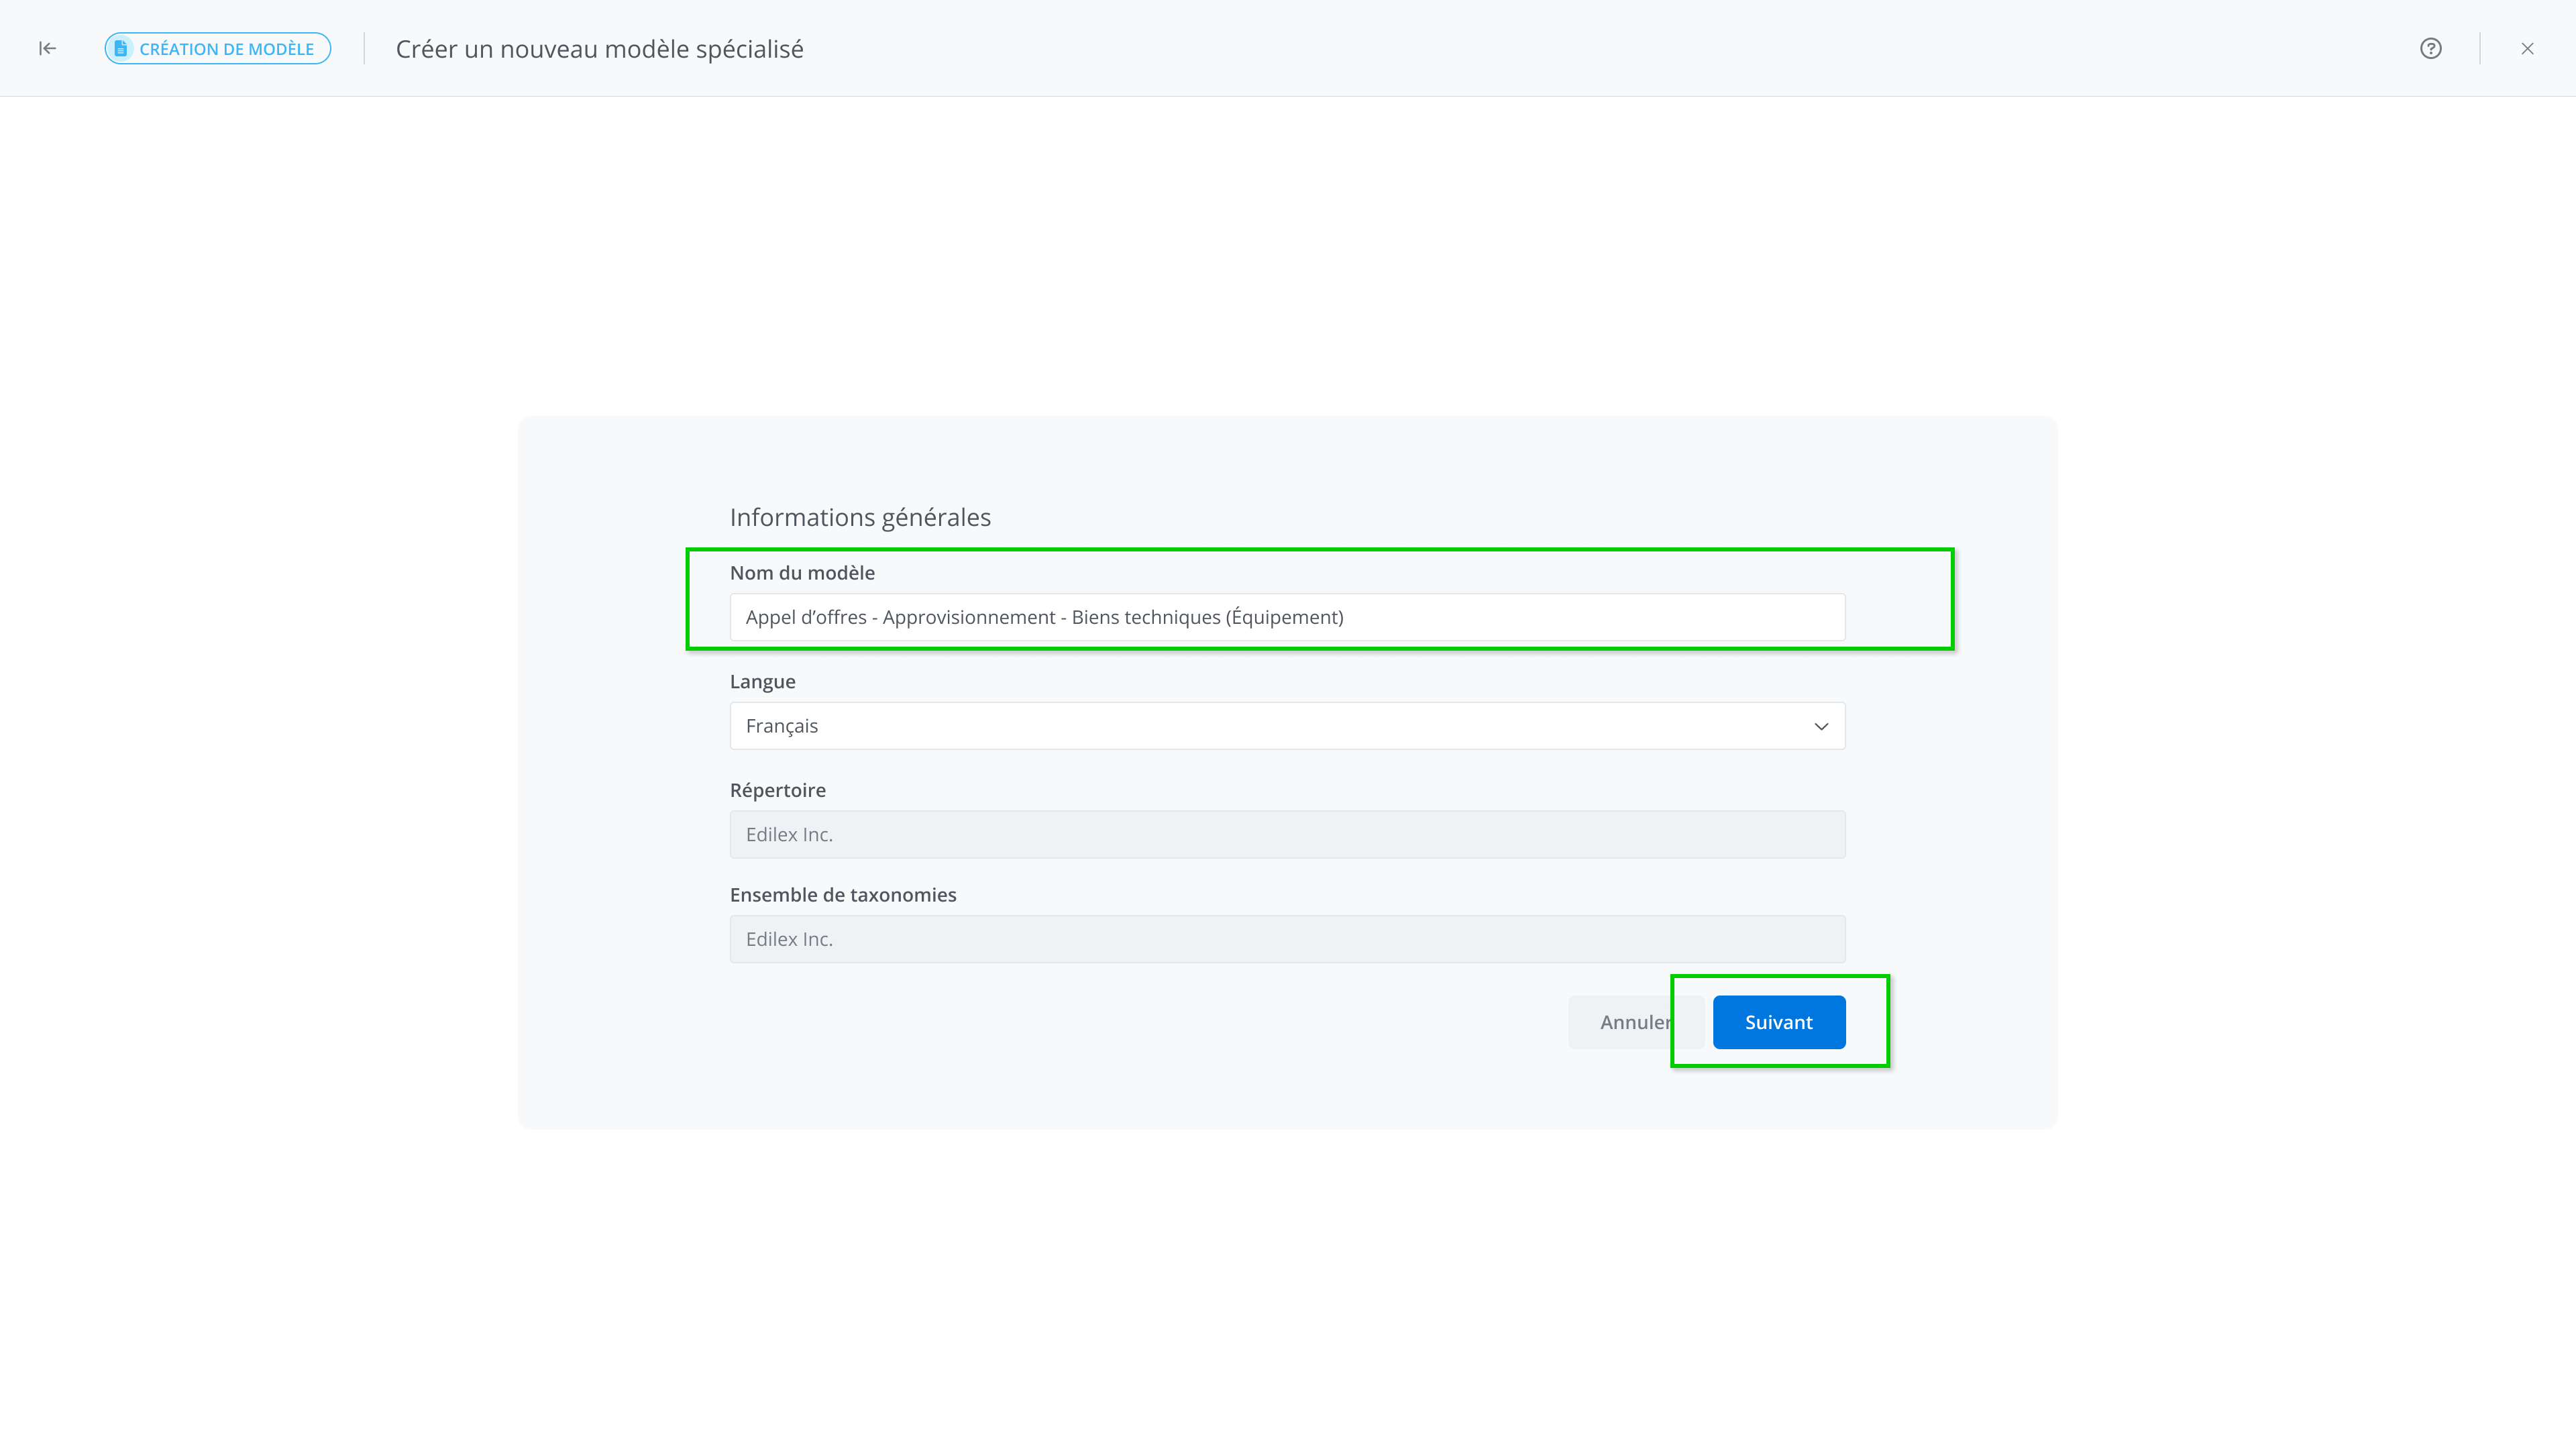Open help via question mark icon
Image resolution: width=2576 pixels, height=1449 pixels.
(2430, 48)
